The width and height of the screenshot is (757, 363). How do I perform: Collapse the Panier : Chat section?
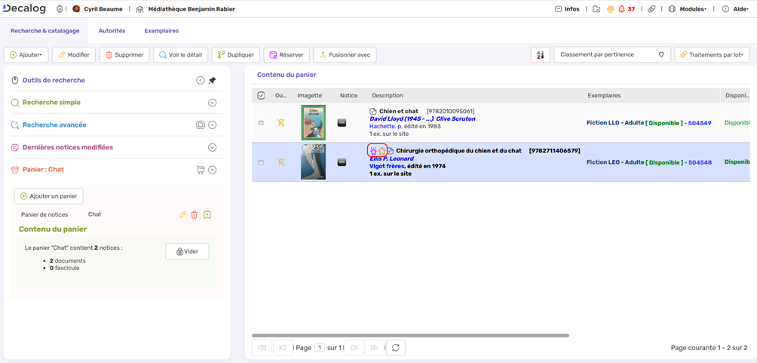[x=212, y=170]
